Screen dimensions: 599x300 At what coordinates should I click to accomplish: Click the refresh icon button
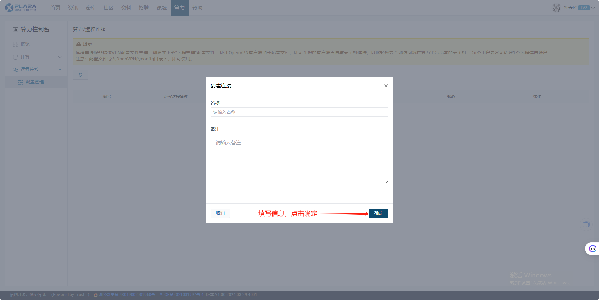(81, 75)
